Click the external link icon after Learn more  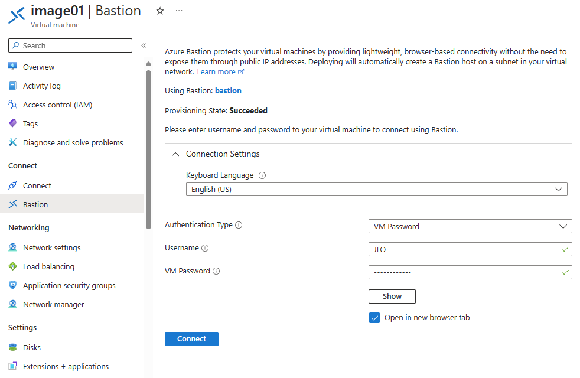click(241, 71)
